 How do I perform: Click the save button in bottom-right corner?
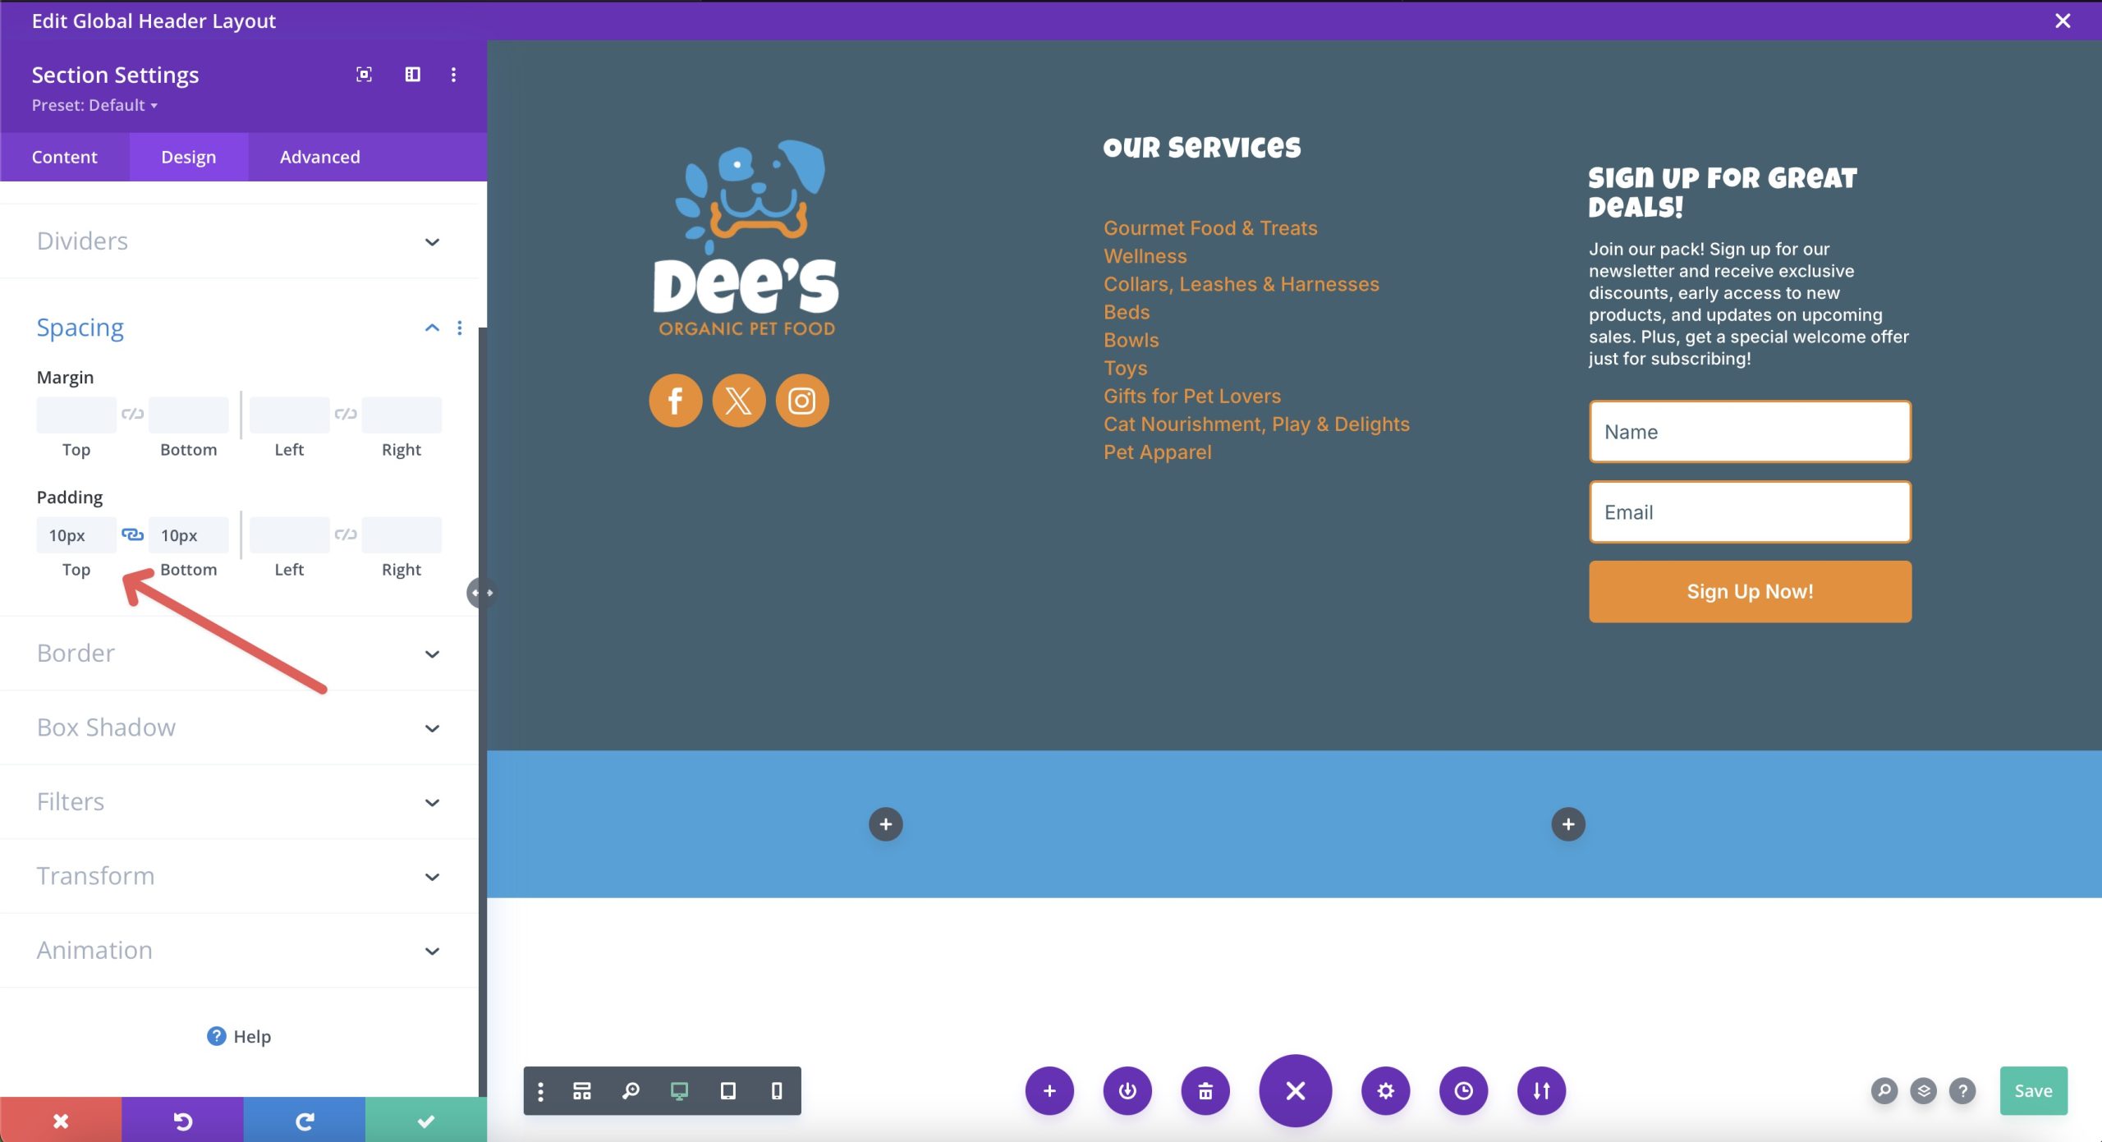tap(2033, 1090)
